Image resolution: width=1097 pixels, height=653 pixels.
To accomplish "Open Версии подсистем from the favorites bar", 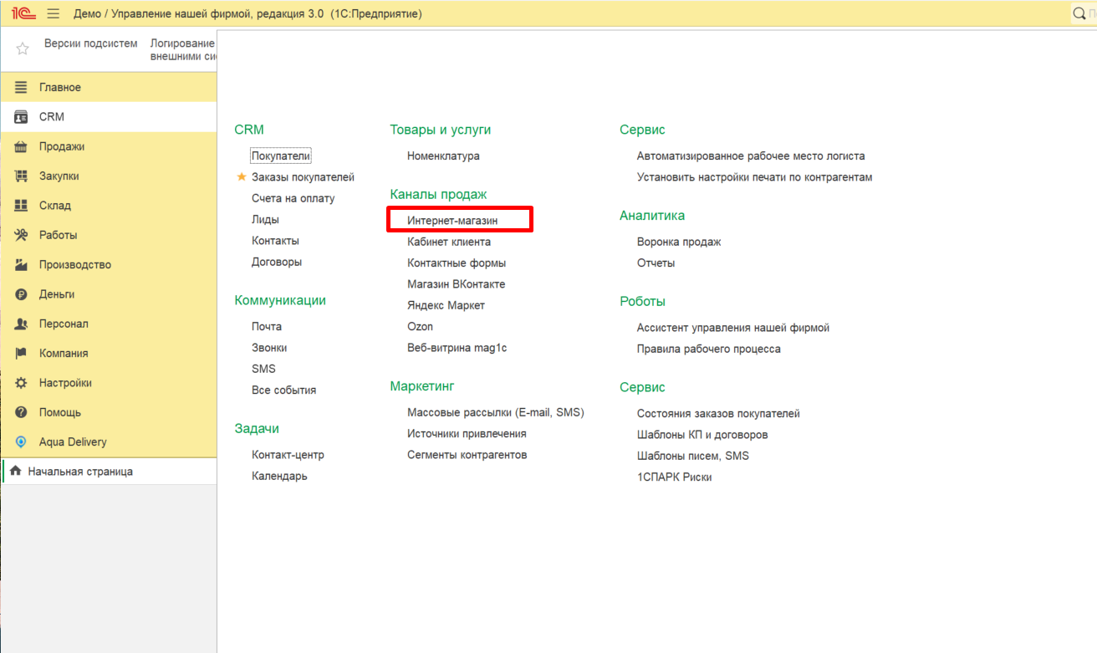I will [x=90, y=43].
